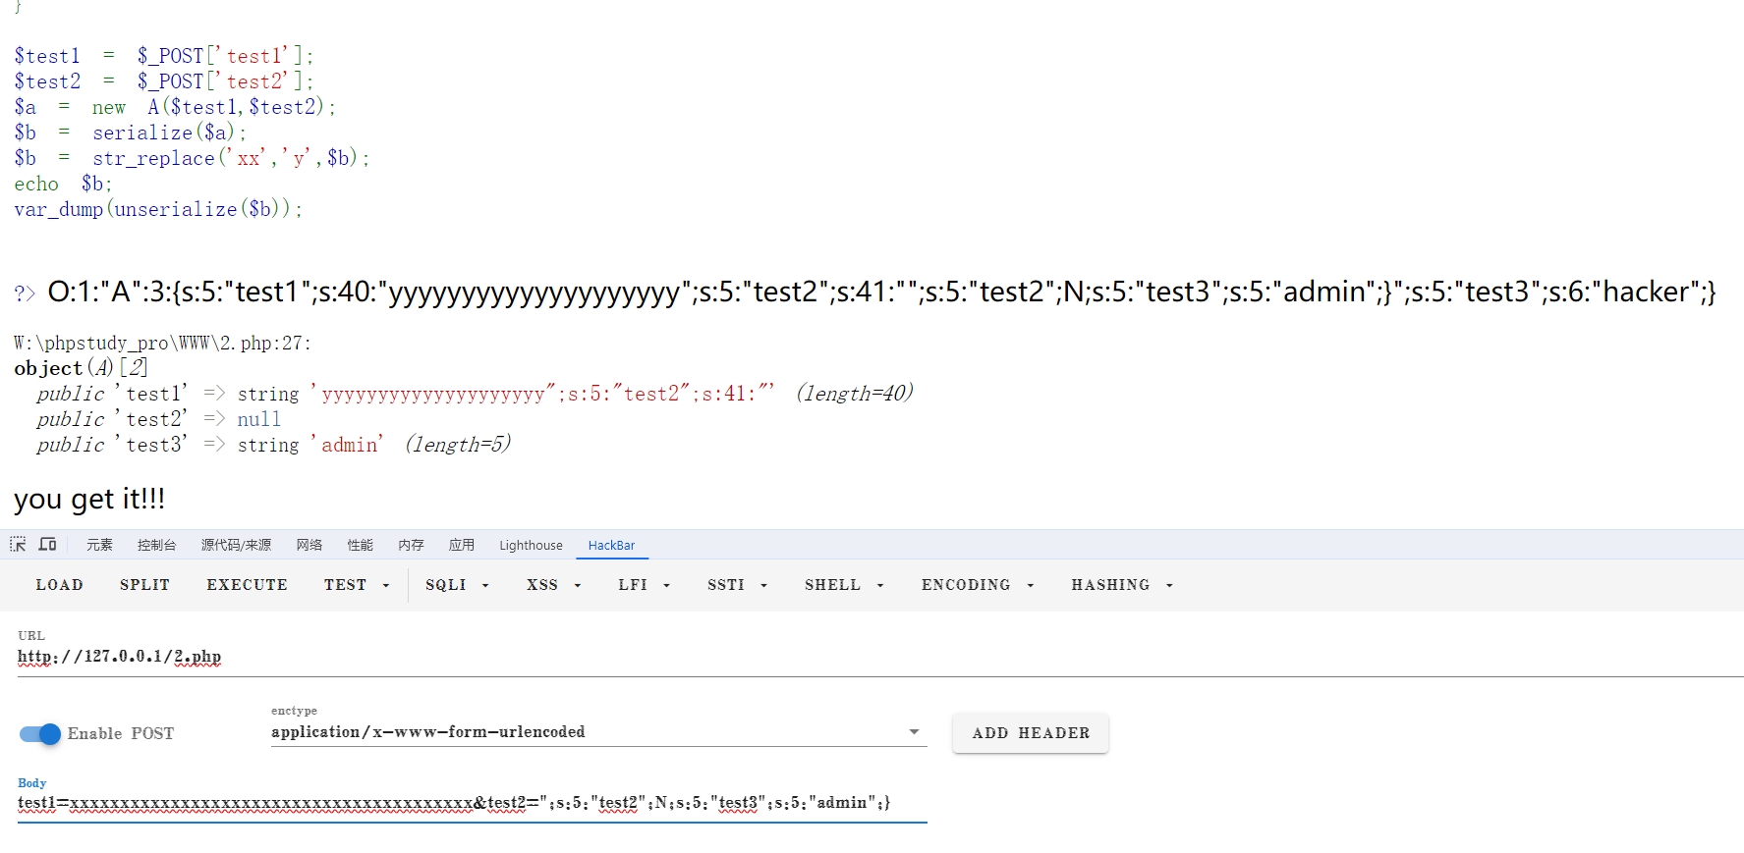The image size is (1744, 853).
Task: Open the SSTI dropdown menu
Action: (737, 585)
